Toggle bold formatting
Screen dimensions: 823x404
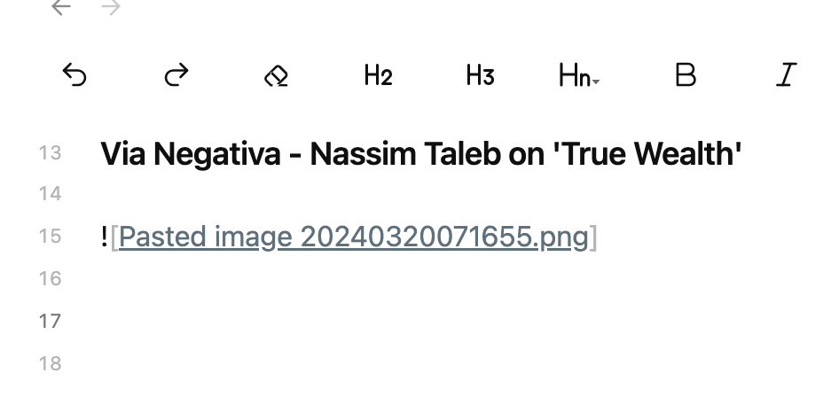[x=686, y=74]
